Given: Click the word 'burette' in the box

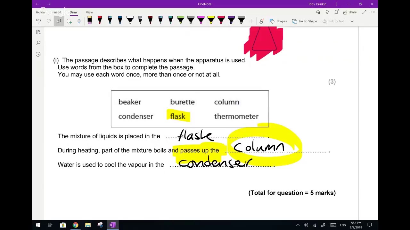Looking at the screenshot, I should pyautogui.click(x=182, y=102).
